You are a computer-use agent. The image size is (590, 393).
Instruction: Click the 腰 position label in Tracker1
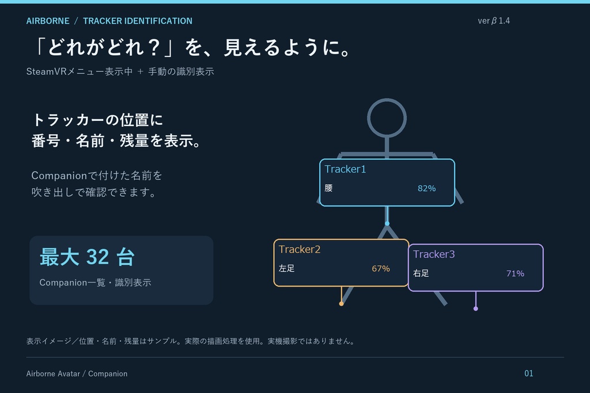(x=328, y=188)
